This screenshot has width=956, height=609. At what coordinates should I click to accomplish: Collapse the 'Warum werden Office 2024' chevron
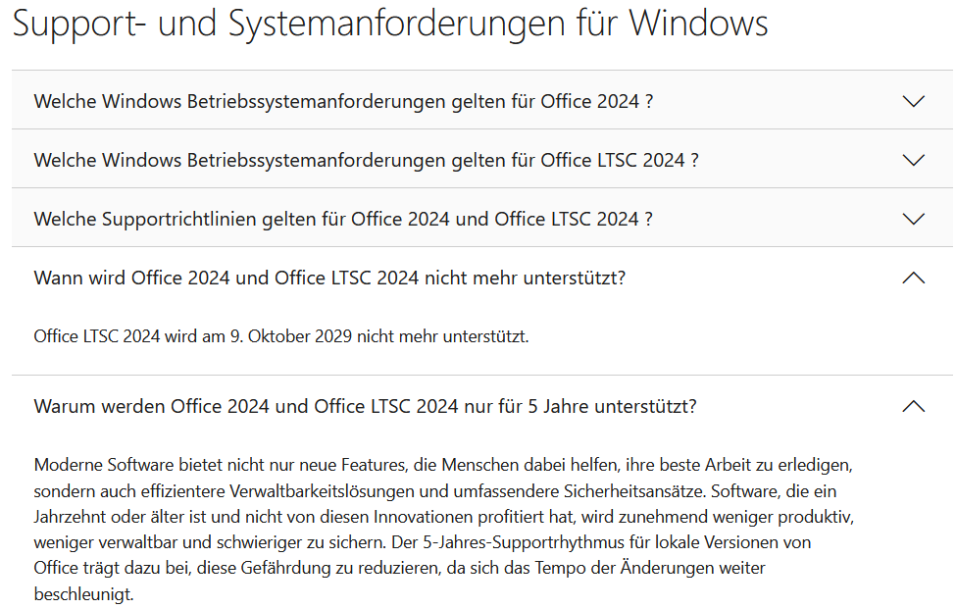pyautogui.click(x=913, y=406)
